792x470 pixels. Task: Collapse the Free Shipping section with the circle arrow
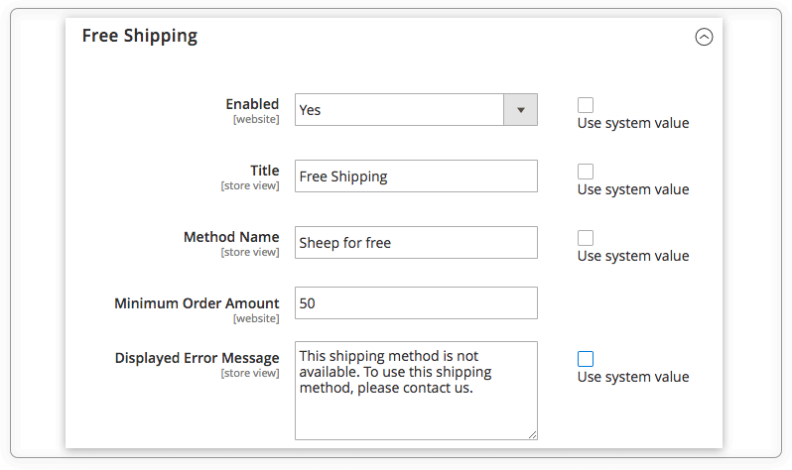point(704,37)
